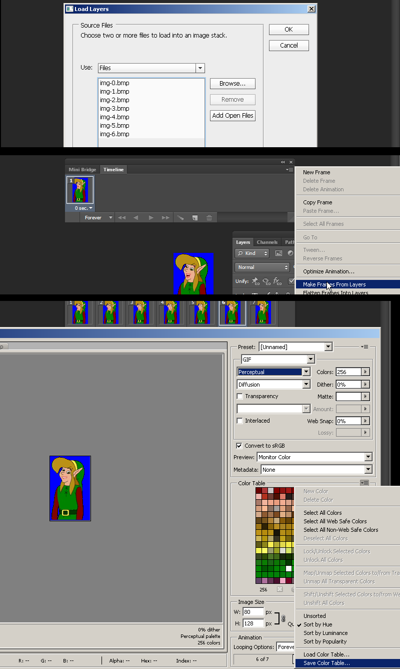Click the arrow next to Colors 256
Image resolution: width=400 pixels, height=669 pixels.
[x=365, y=372]
